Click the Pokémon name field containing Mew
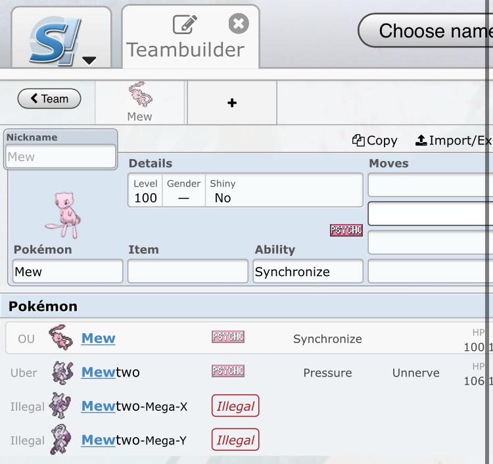 (68, 271)
